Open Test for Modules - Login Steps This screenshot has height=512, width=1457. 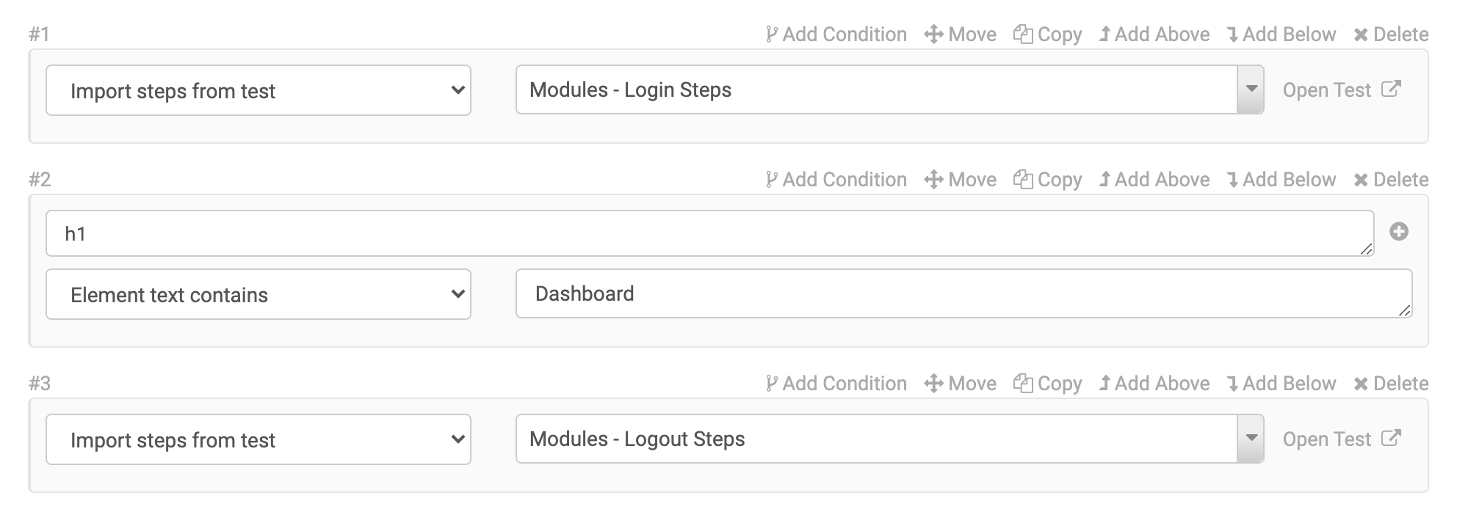click(x=1341, y=89)
